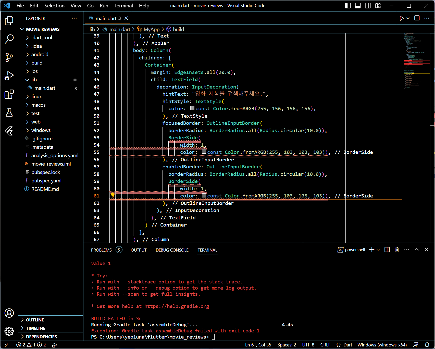Viewport: 435px width, 349px height.
Task: Open Explorer Views and More Actions
Action: tap(74, 18)
